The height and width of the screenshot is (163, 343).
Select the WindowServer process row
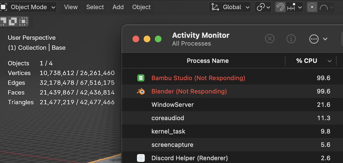[232, 105]
